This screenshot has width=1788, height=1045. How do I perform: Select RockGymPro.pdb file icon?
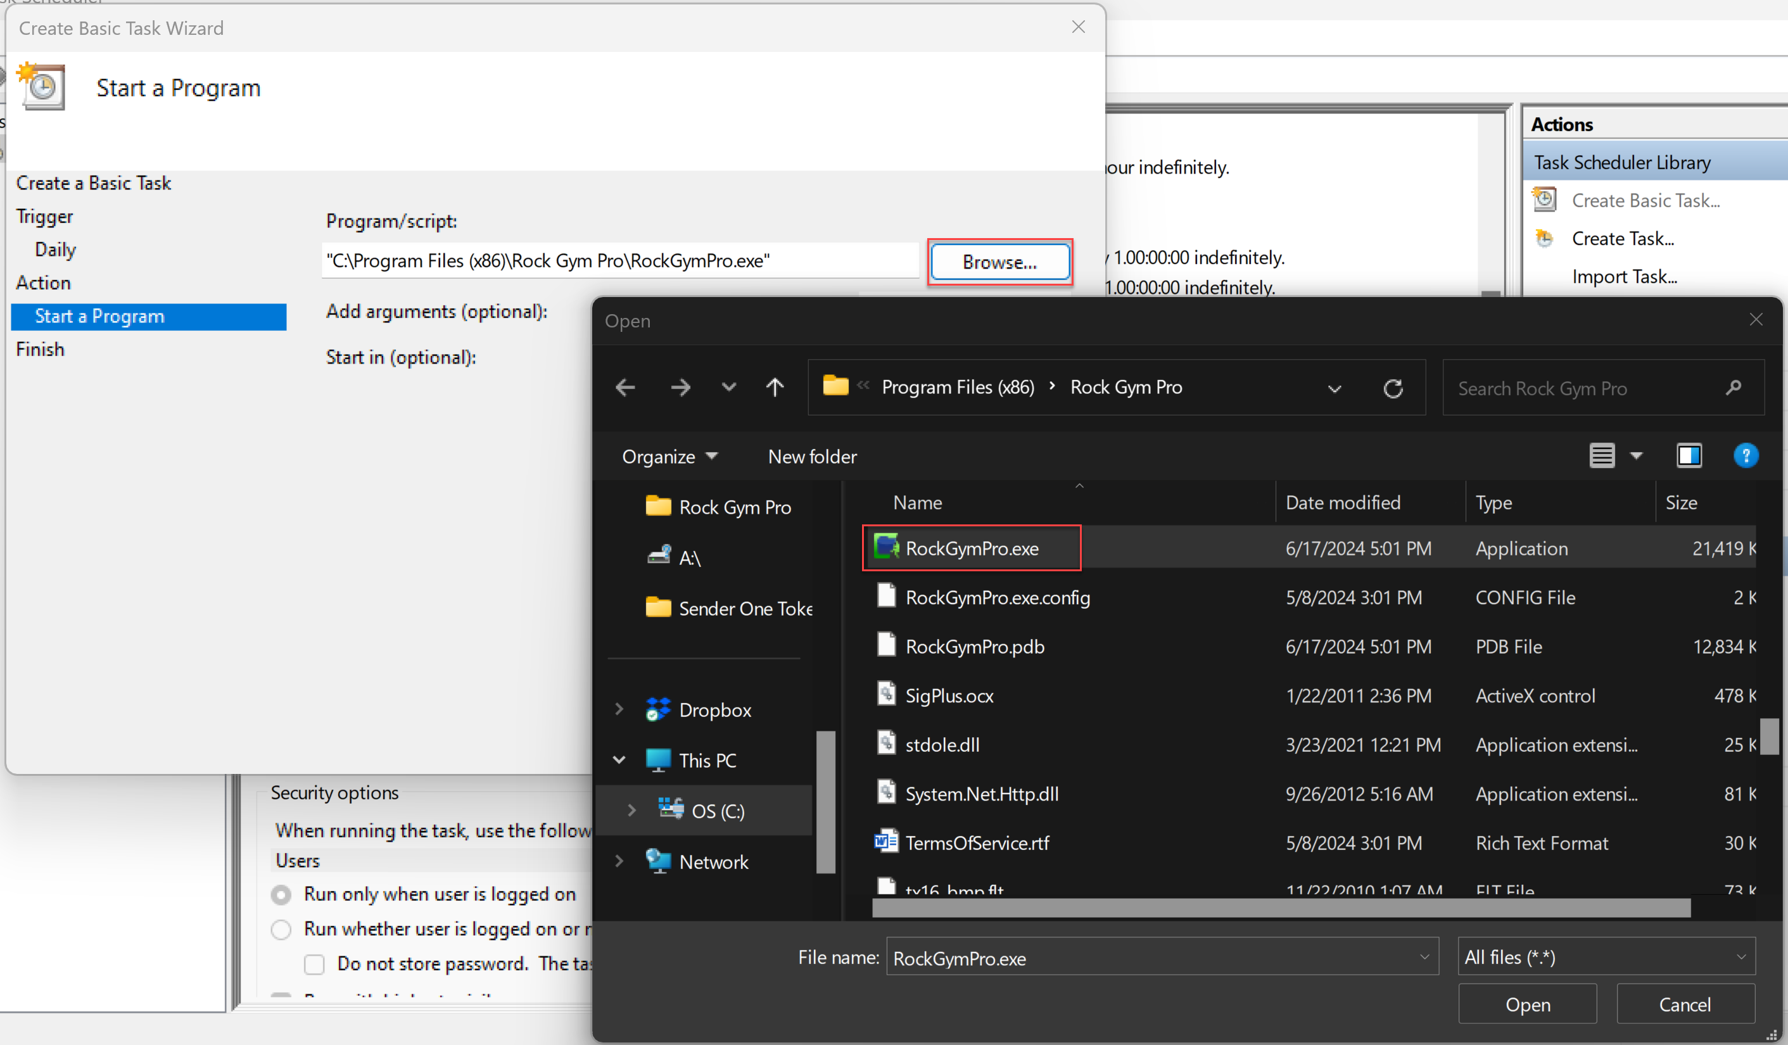click(x=886, y=645)
